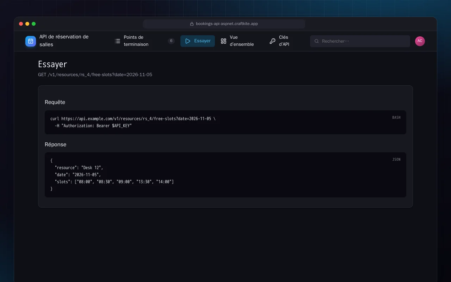
Task: Click the "slots" array line in response
Action: click(114, 182)
